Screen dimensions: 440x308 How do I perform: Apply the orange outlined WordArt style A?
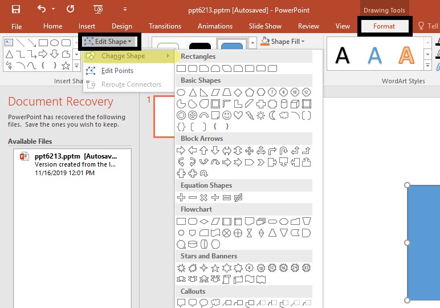point(406,55)
